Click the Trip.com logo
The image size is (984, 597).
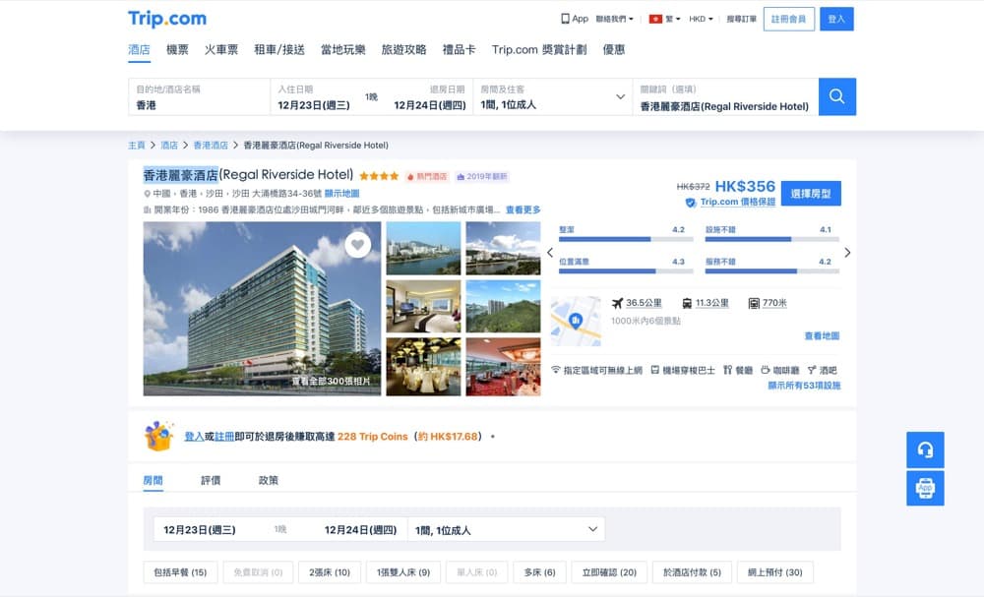[x=167, y=19]
